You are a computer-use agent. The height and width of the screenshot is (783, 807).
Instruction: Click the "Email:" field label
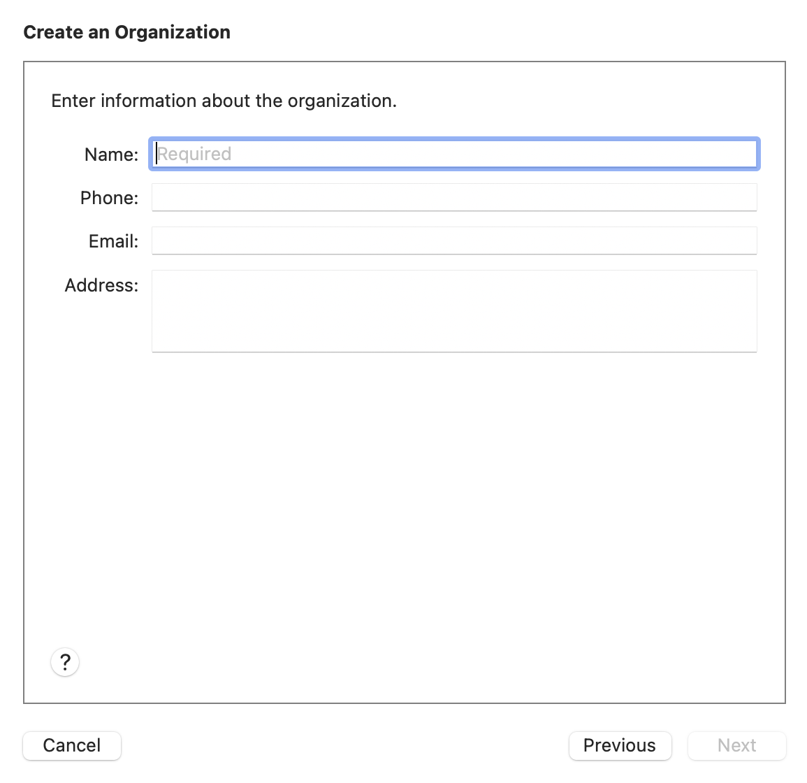click(113, 241)
